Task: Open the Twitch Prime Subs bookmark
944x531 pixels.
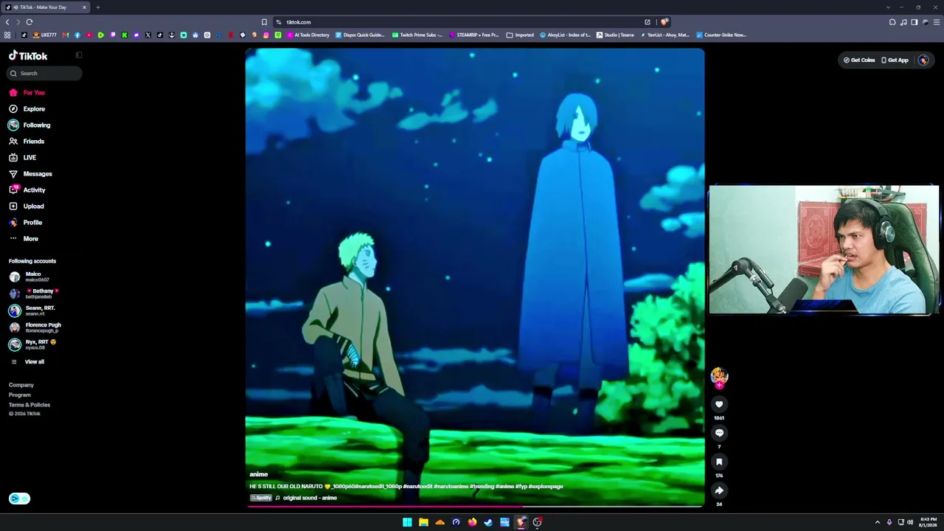Action: pyautogui.click(x=417, y=35)
